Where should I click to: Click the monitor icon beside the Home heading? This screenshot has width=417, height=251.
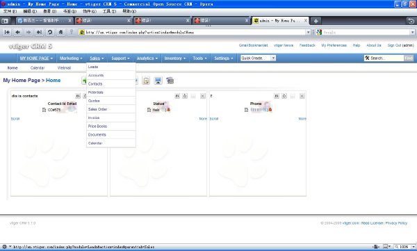[158, 81]
